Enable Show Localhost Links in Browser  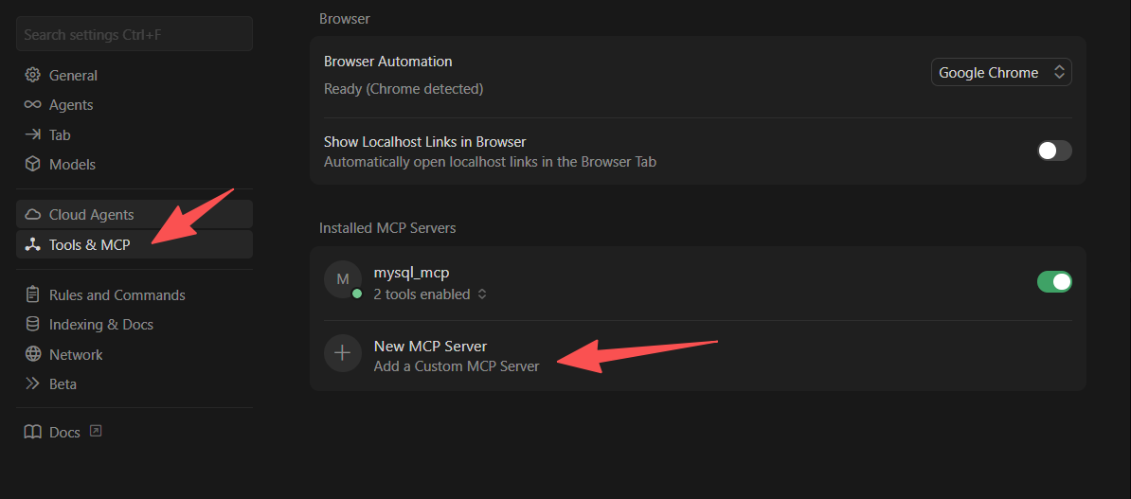click(x=1054, y=151)
